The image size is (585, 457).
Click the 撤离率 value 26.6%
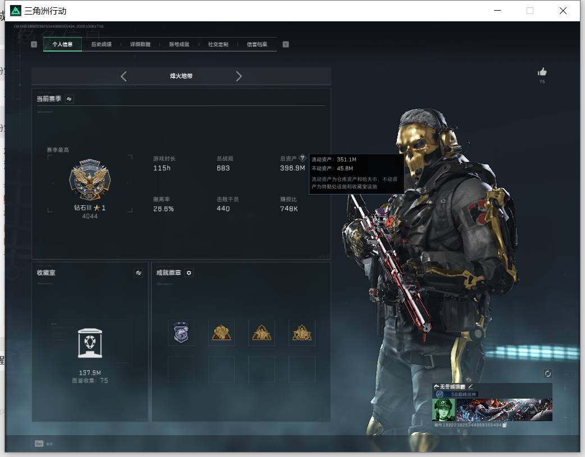pos(163,209)
